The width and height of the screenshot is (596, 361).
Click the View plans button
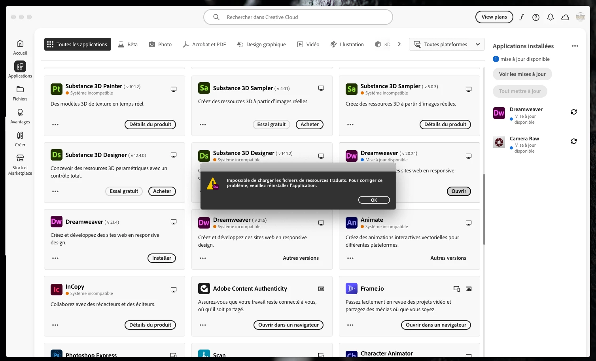tap(494, 17)
